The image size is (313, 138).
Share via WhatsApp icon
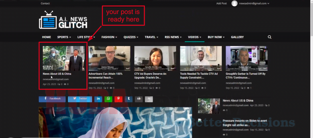pyautogui.click(x=108, y=99)
